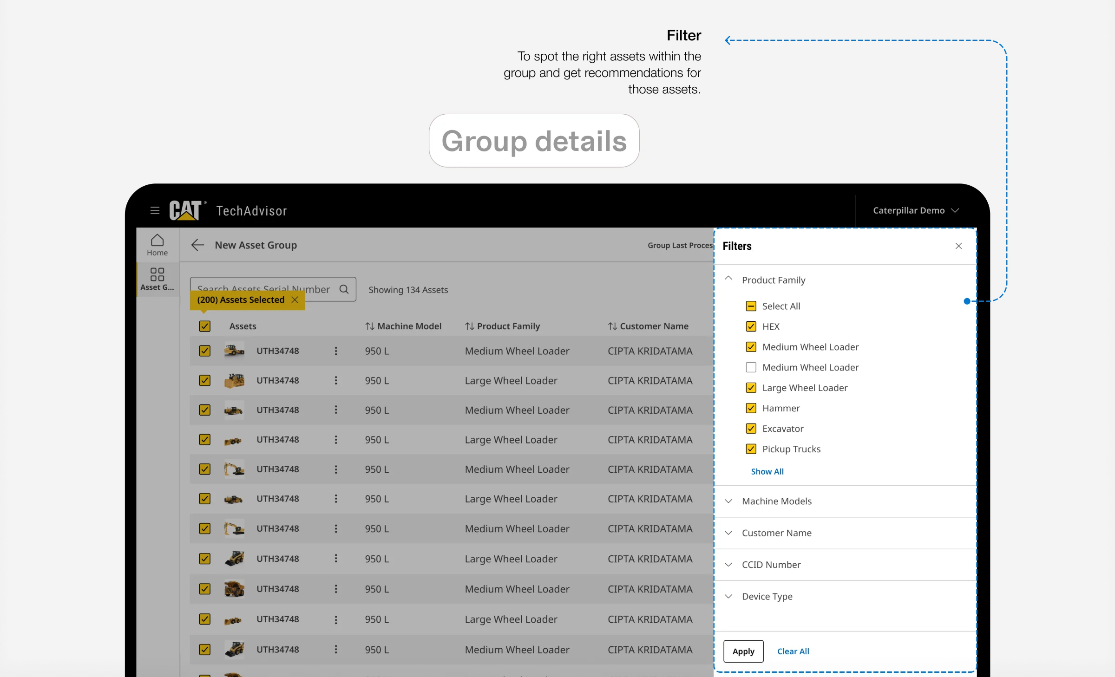The height and width of the screenshot is (677, 1115).
Task: Go to Home in sidebar
Action: coord(157,245)
